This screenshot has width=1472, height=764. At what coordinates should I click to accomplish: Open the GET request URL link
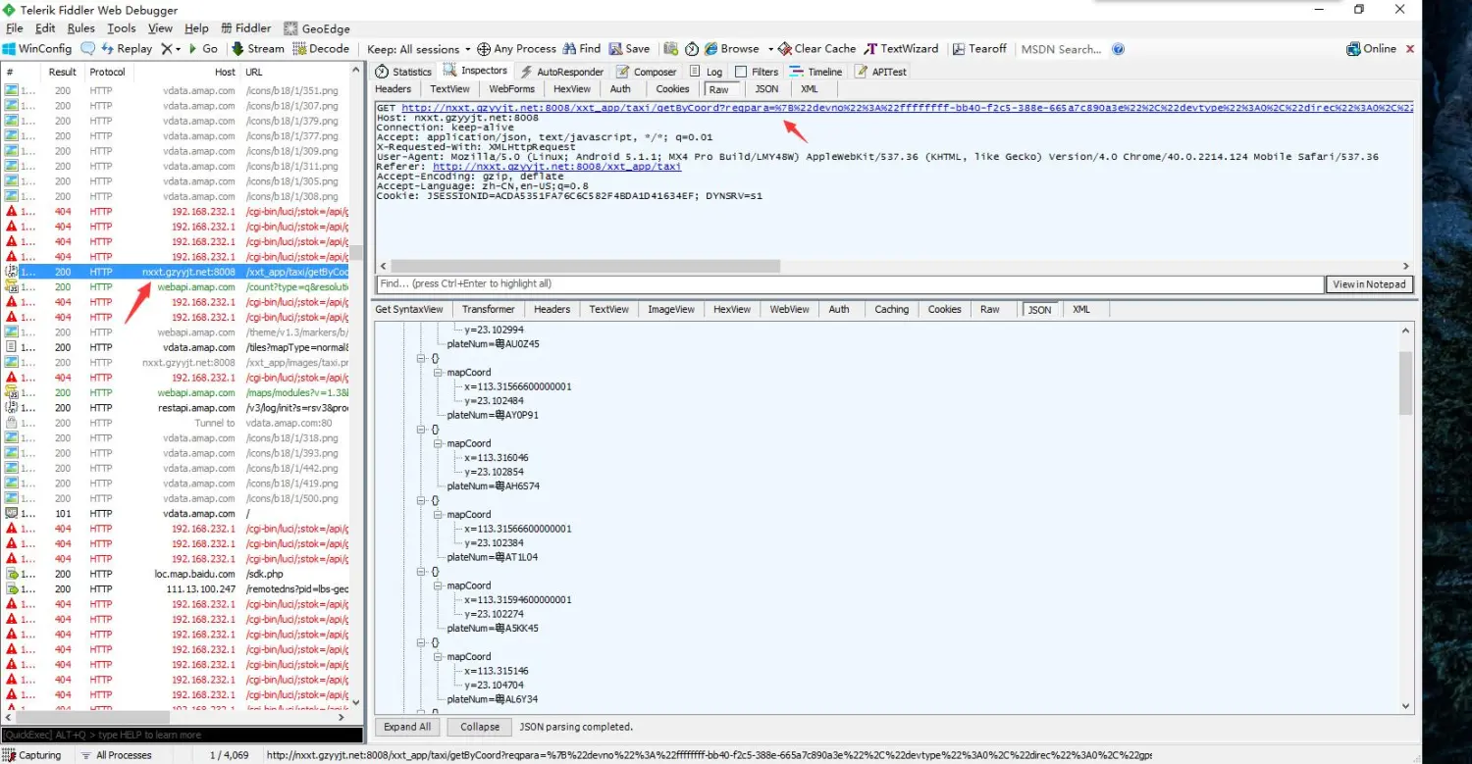(x=907, y=107)
